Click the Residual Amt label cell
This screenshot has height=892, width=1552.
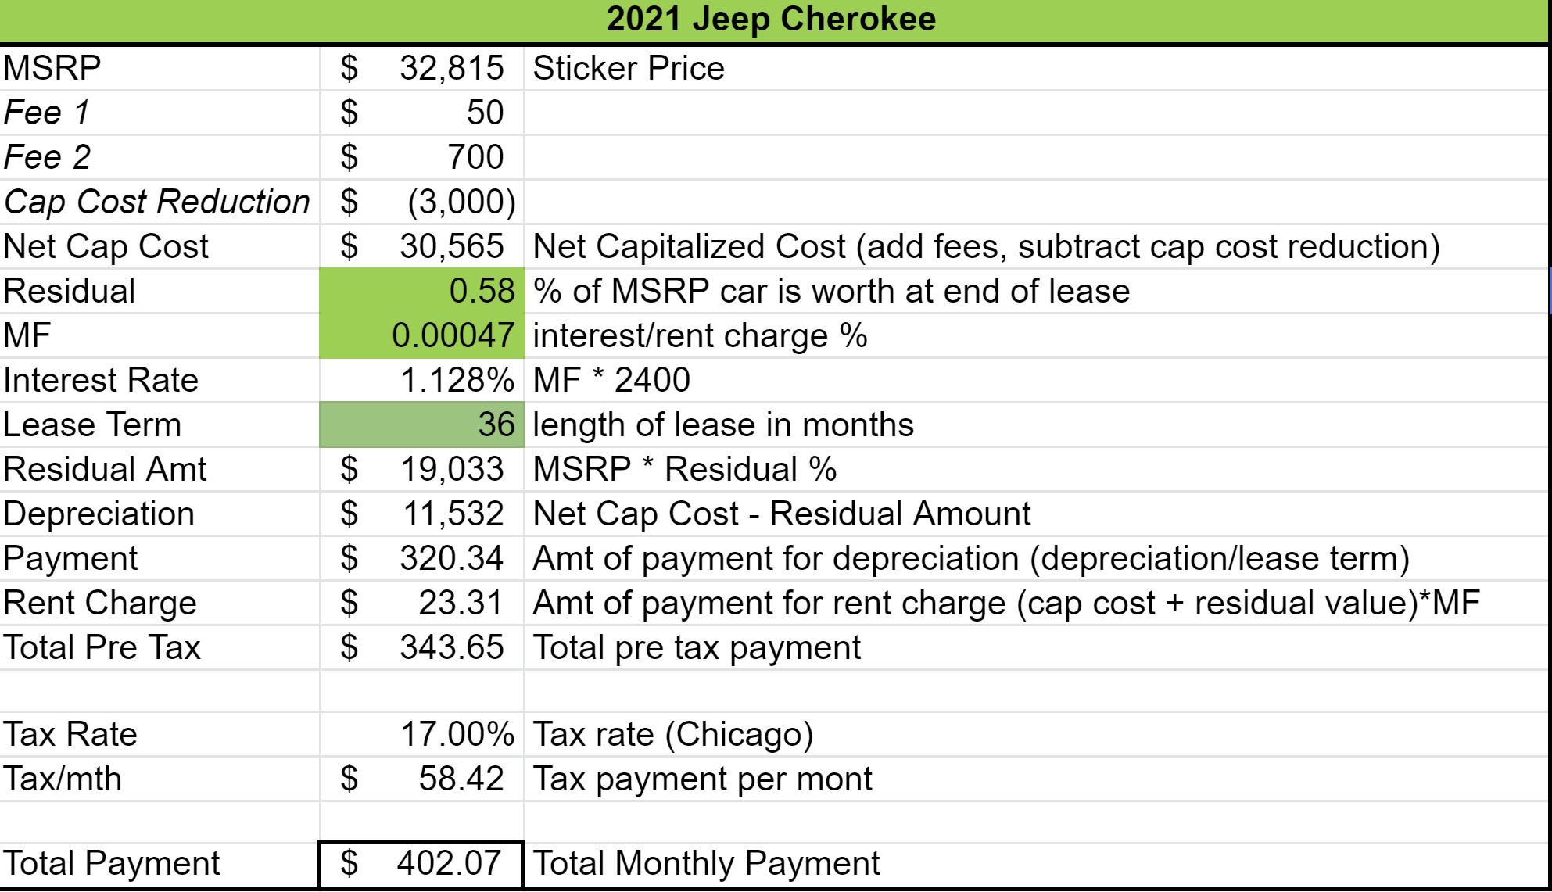(160, 469)
